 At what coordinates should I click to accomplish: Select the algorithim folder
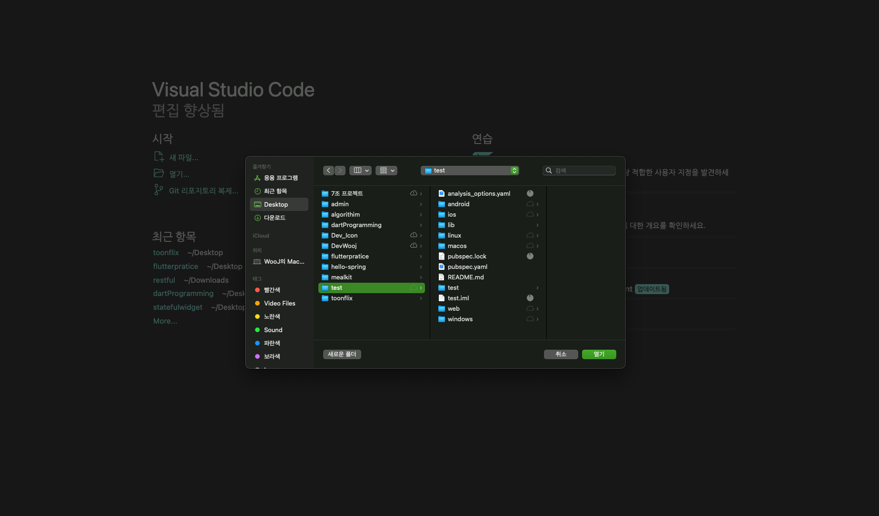tap(372, 214)
